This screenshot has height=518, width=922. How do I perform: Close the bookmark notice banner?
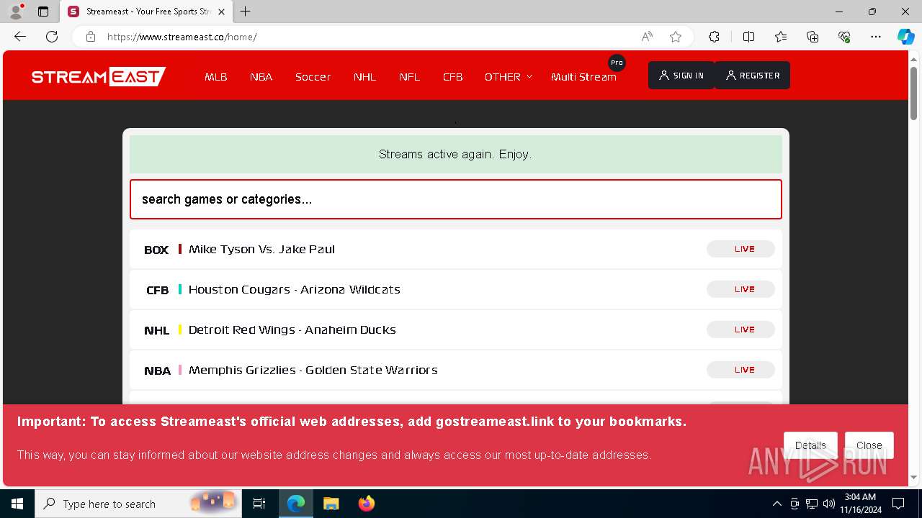[869, 445]
